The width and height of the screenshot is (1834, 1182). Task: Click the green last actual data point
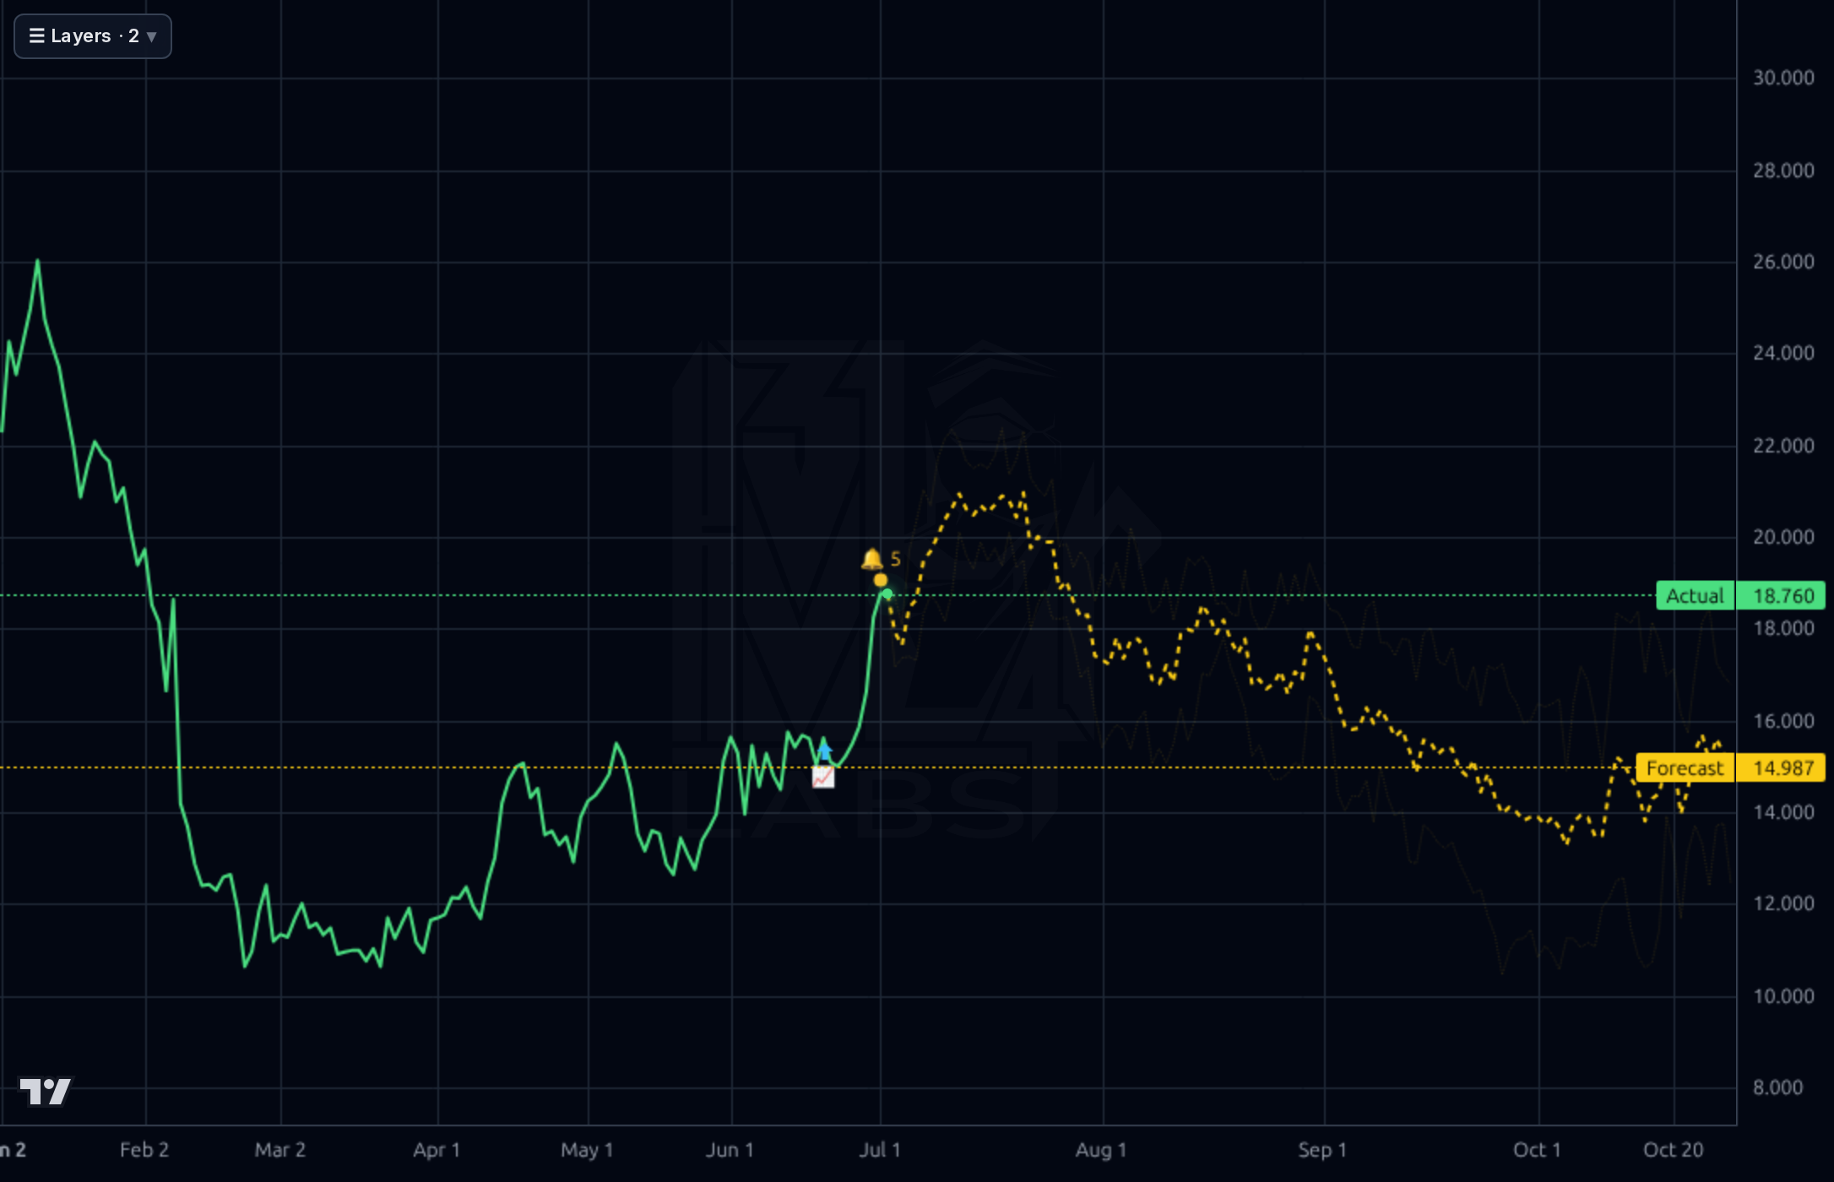(x=887, y=594)
